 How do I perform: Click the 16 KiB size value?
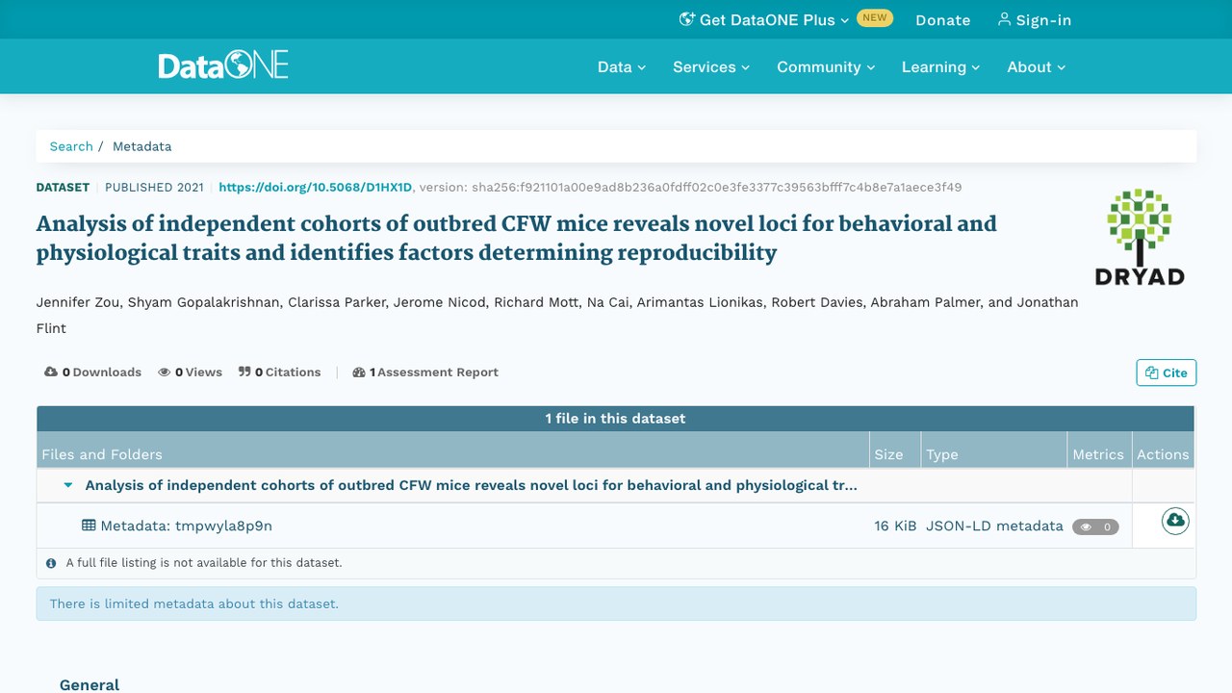tap(895, 526)
